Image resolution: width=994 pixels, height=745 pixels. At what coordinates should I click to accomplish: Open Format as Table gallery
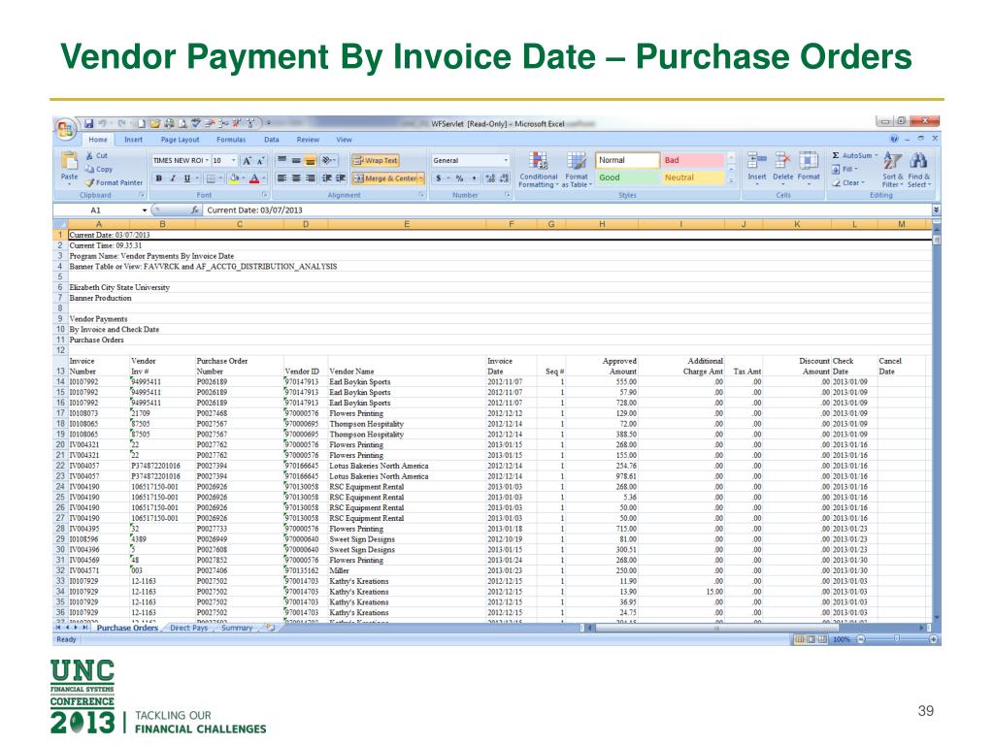pyautogui.click(x=577, y=169)
